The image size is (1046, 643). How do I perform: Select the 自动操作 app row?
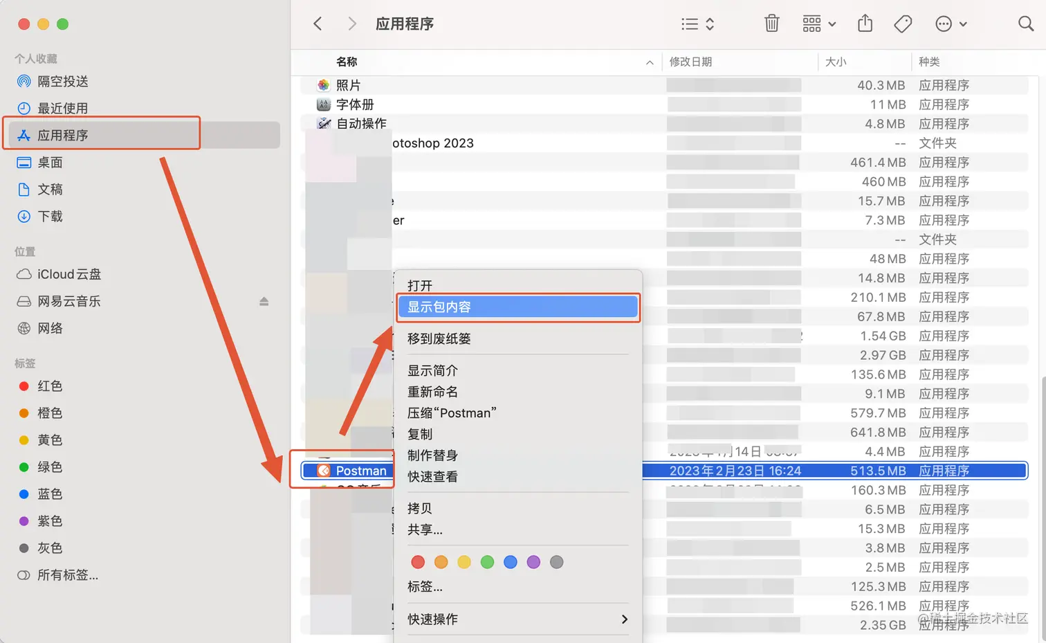(665, 124)
